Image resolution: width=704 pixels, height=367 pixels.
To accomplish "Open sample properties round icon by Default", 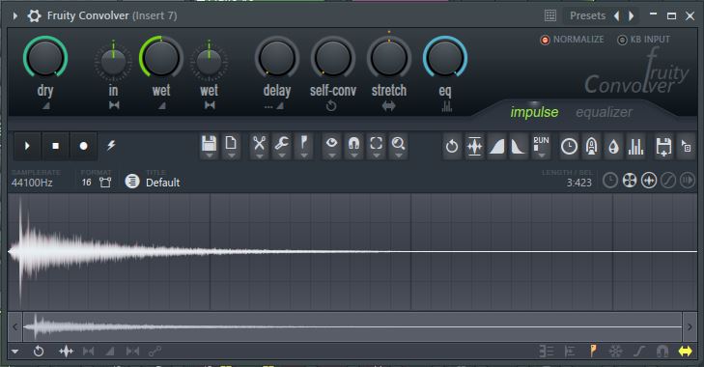I will point(132,182).
